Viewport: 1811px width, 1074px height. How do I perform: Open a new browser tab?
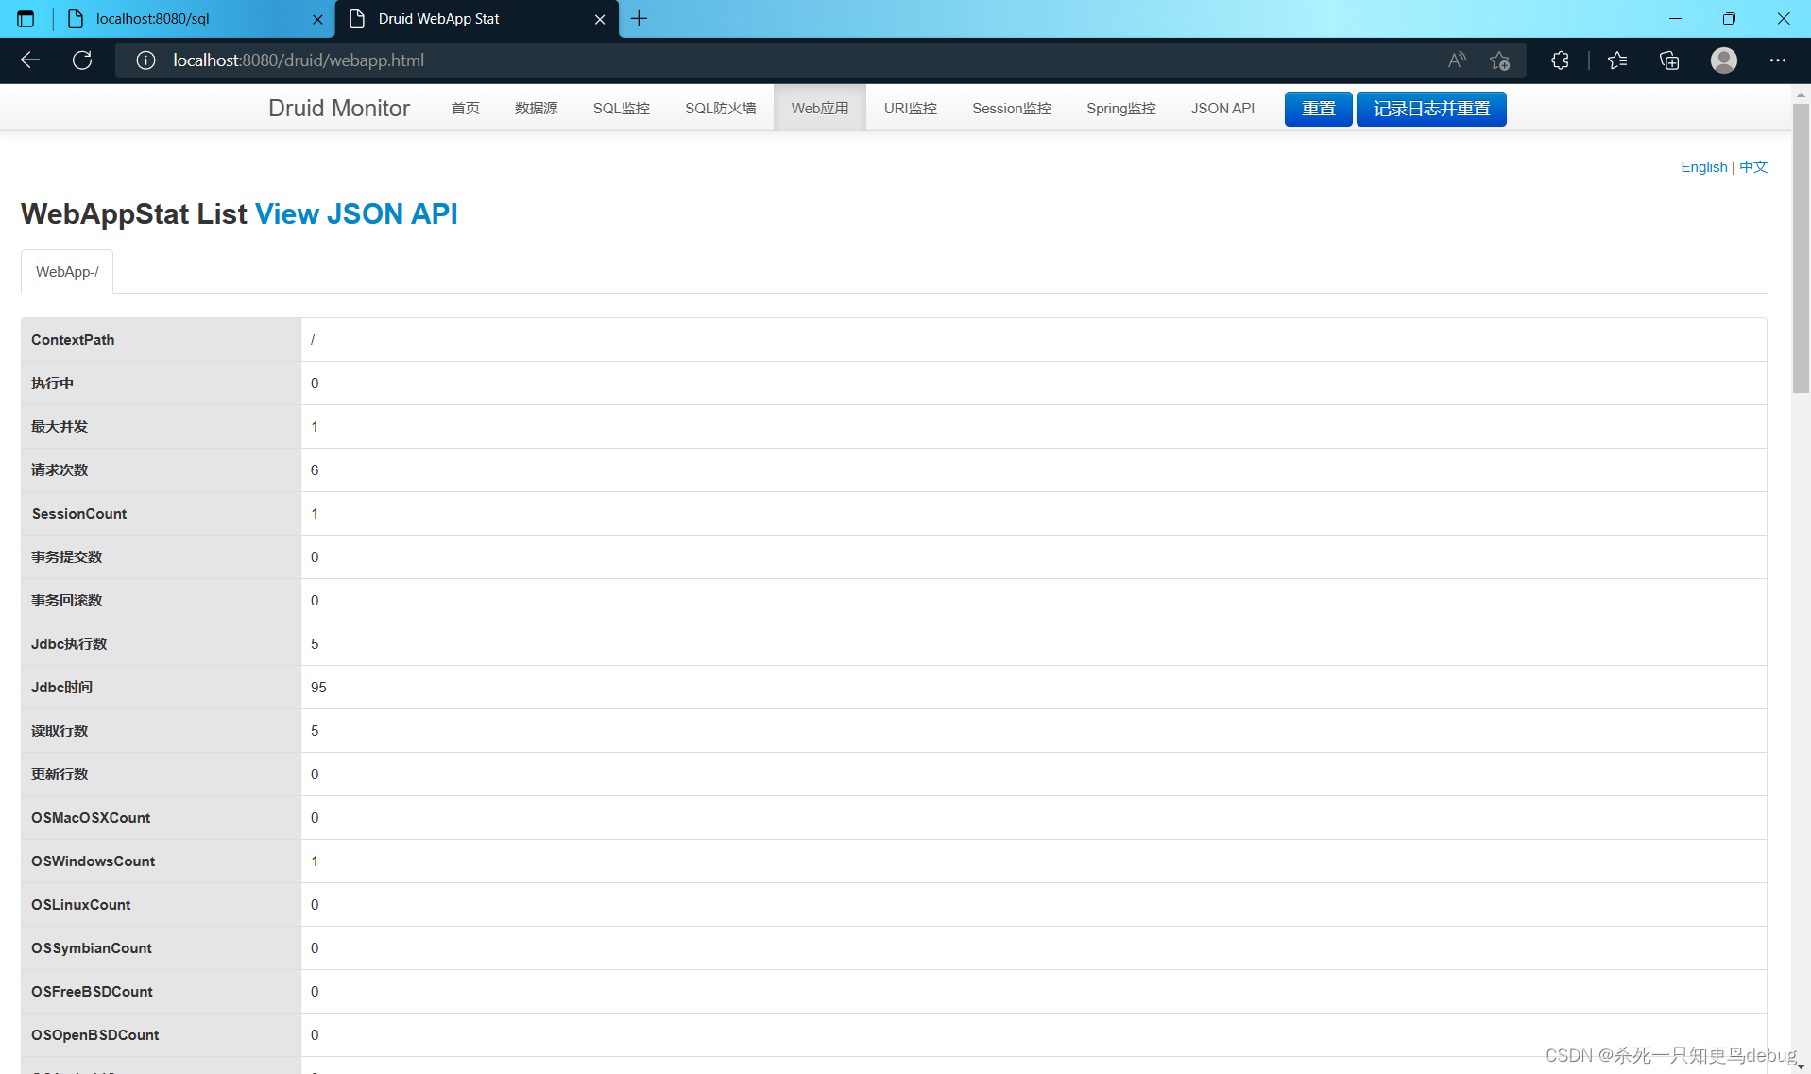pos(640,19)
